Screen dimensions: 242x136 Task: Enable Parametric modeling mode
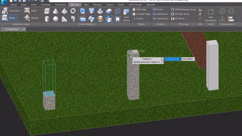click(x=11, y=11)
